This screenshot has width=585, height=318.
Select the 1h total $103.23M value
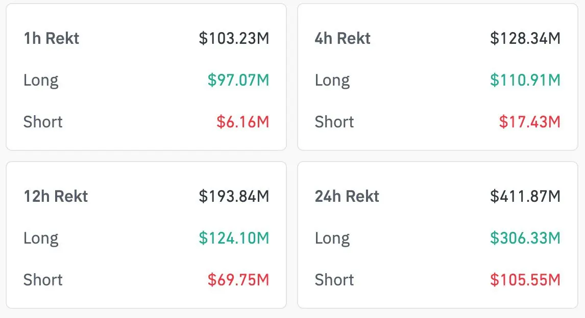coord(234,38)
